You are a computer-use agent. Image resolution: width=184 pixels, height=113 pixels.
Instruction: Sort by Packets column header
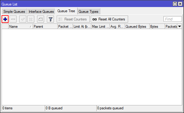[171, 27]
